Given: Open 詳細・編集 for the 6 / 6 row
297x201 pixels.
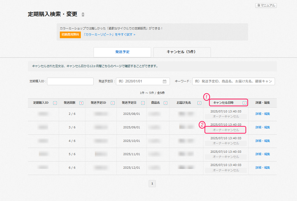Looking at the screenshot, I should pos(262,168).
